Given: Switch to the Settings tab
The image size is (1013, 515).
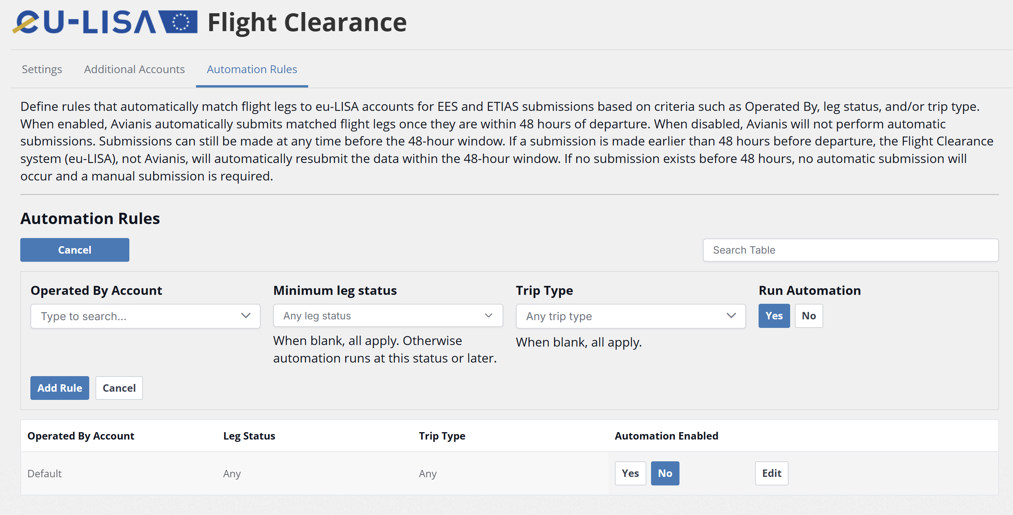Looking at the screenshot, I should click(42, 69).
